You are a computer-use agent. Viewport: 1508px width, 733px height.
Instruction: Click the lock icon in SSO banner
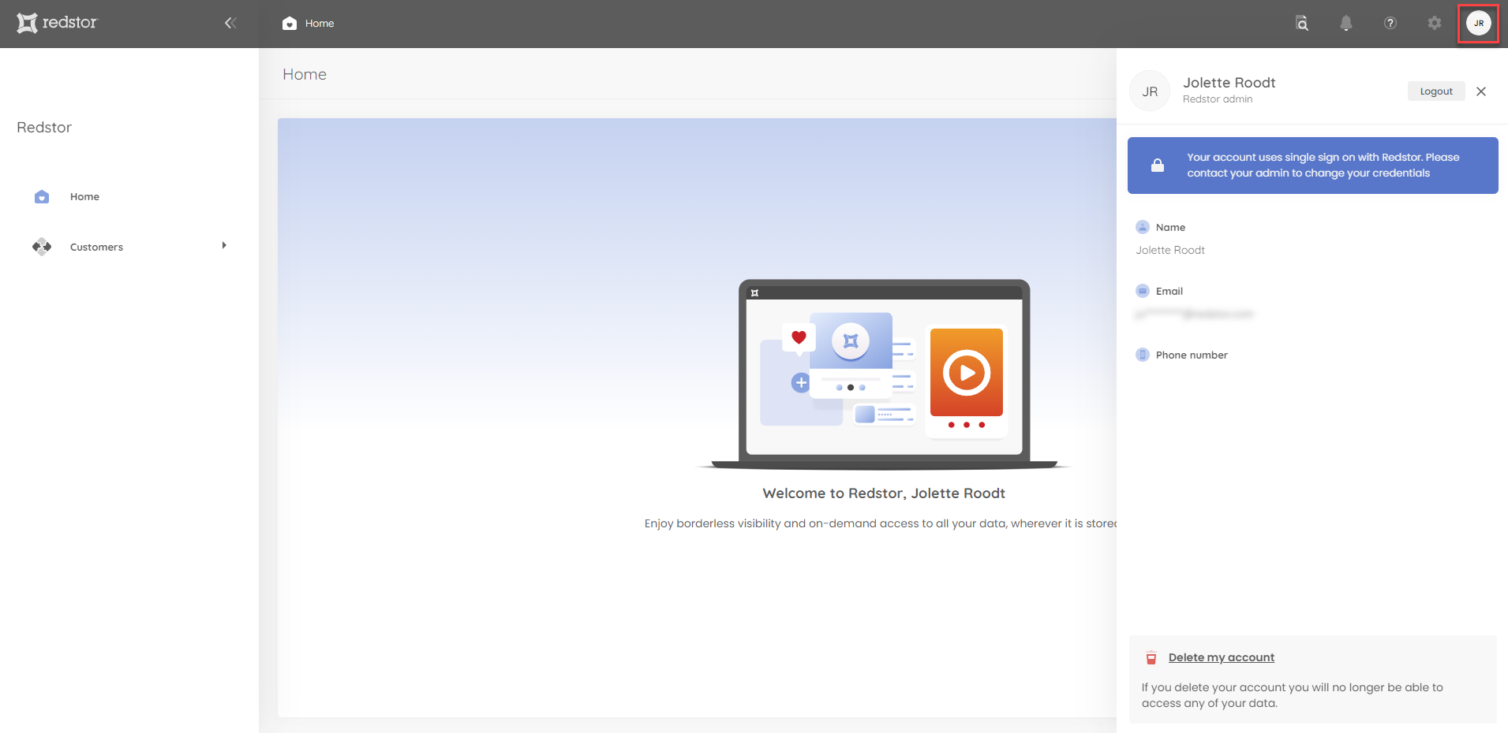click(1158, 166)
